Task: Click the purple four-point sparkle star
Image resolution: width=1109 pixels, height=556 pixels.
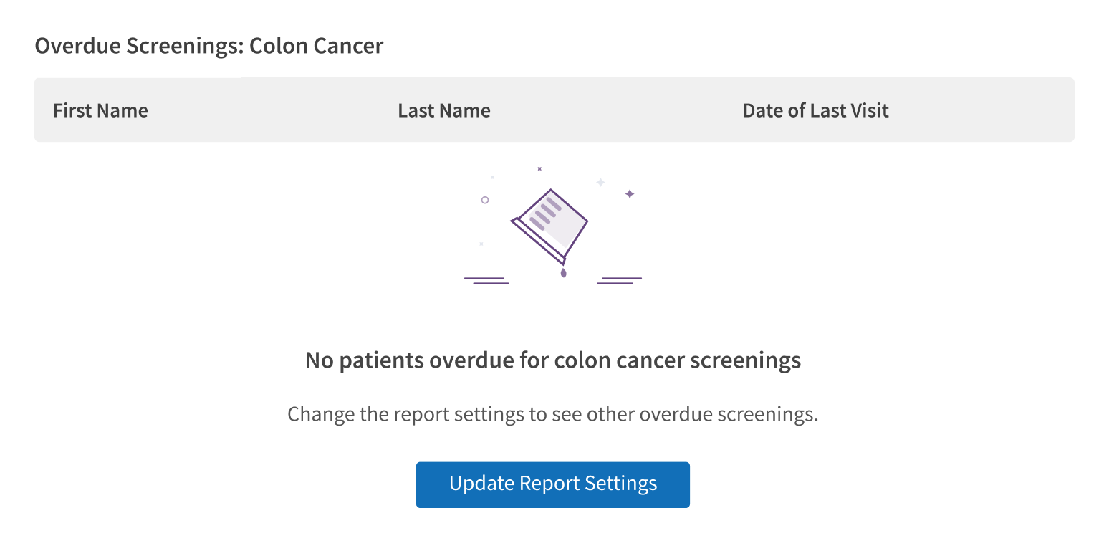Action: (630, 193)
